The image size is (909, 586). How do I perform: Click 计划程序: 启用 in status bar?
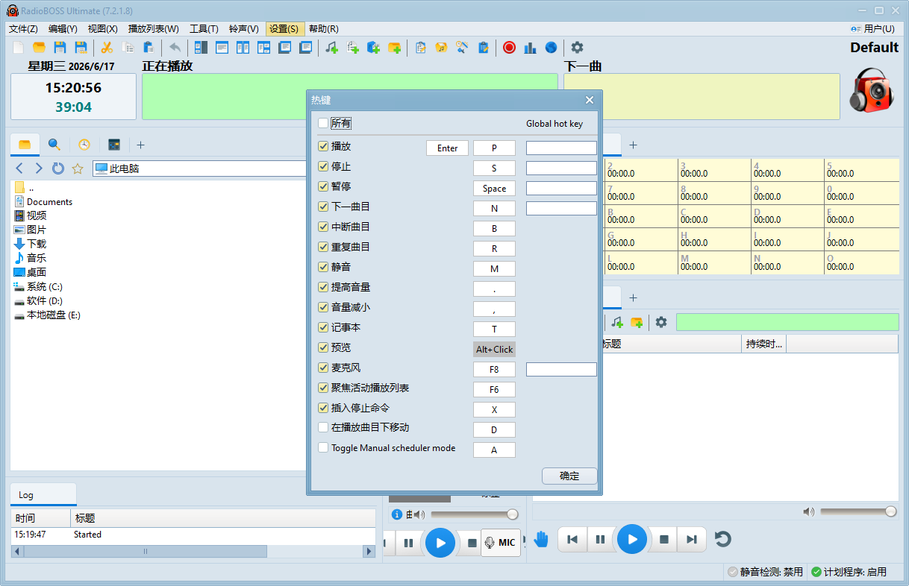[849, 572]
